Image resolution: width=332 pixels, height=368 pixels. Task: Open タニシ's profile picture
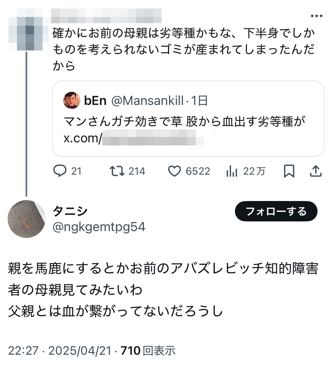coord(26,219)
